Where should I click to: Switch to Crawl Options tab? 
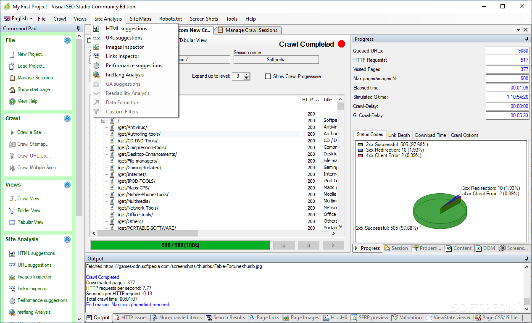(464, 135)
